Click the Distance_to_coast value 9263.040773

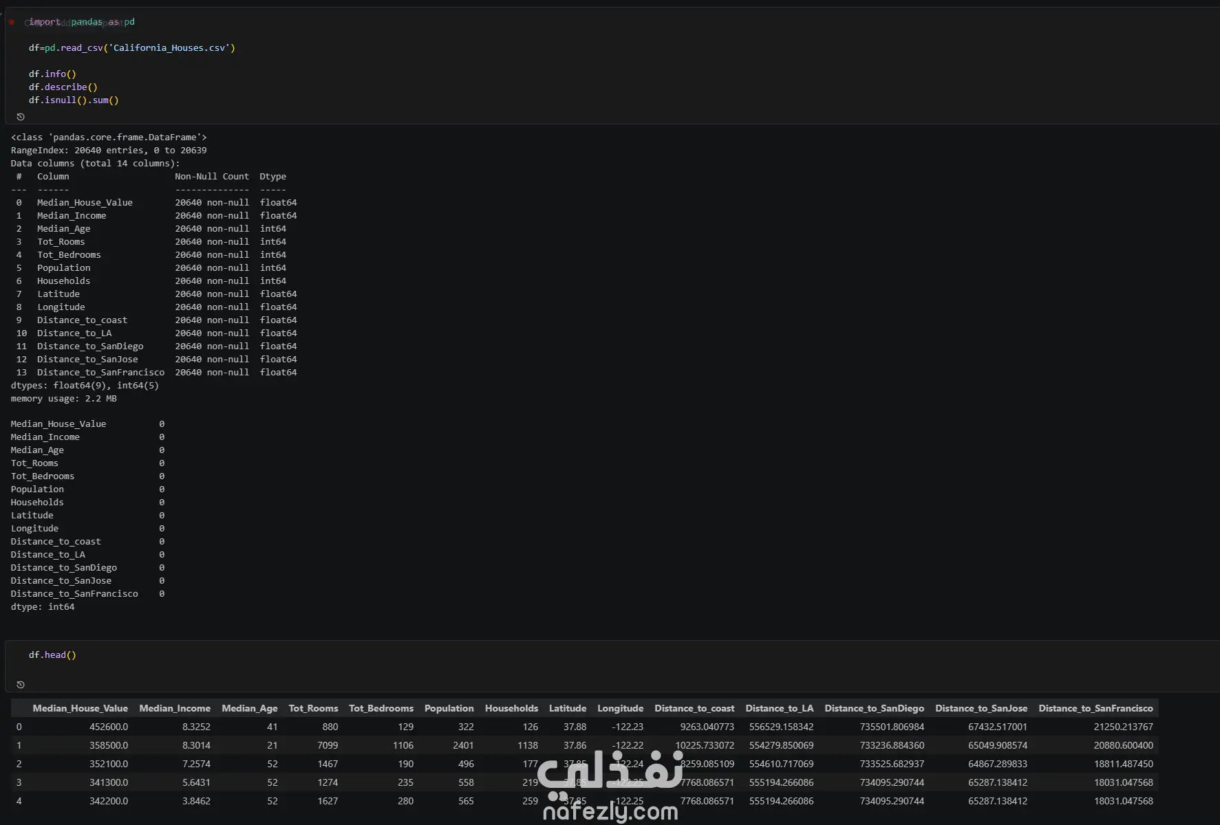point(707,727)
